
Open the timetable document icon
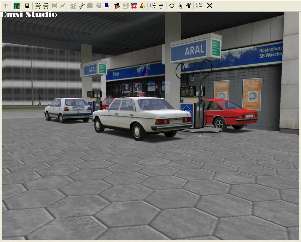[126, 6]
